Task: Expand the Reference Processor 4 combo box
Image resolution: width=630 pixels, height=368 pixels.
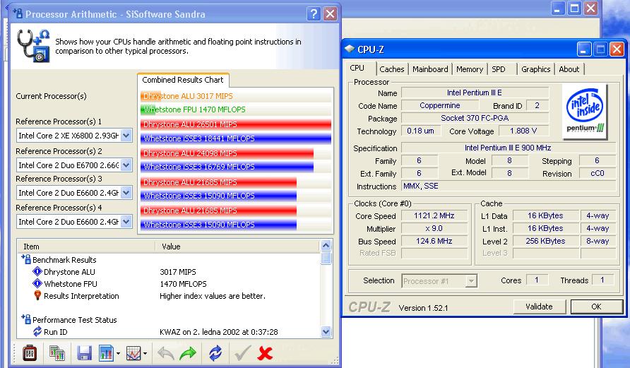Action: (x=126, y=222)
